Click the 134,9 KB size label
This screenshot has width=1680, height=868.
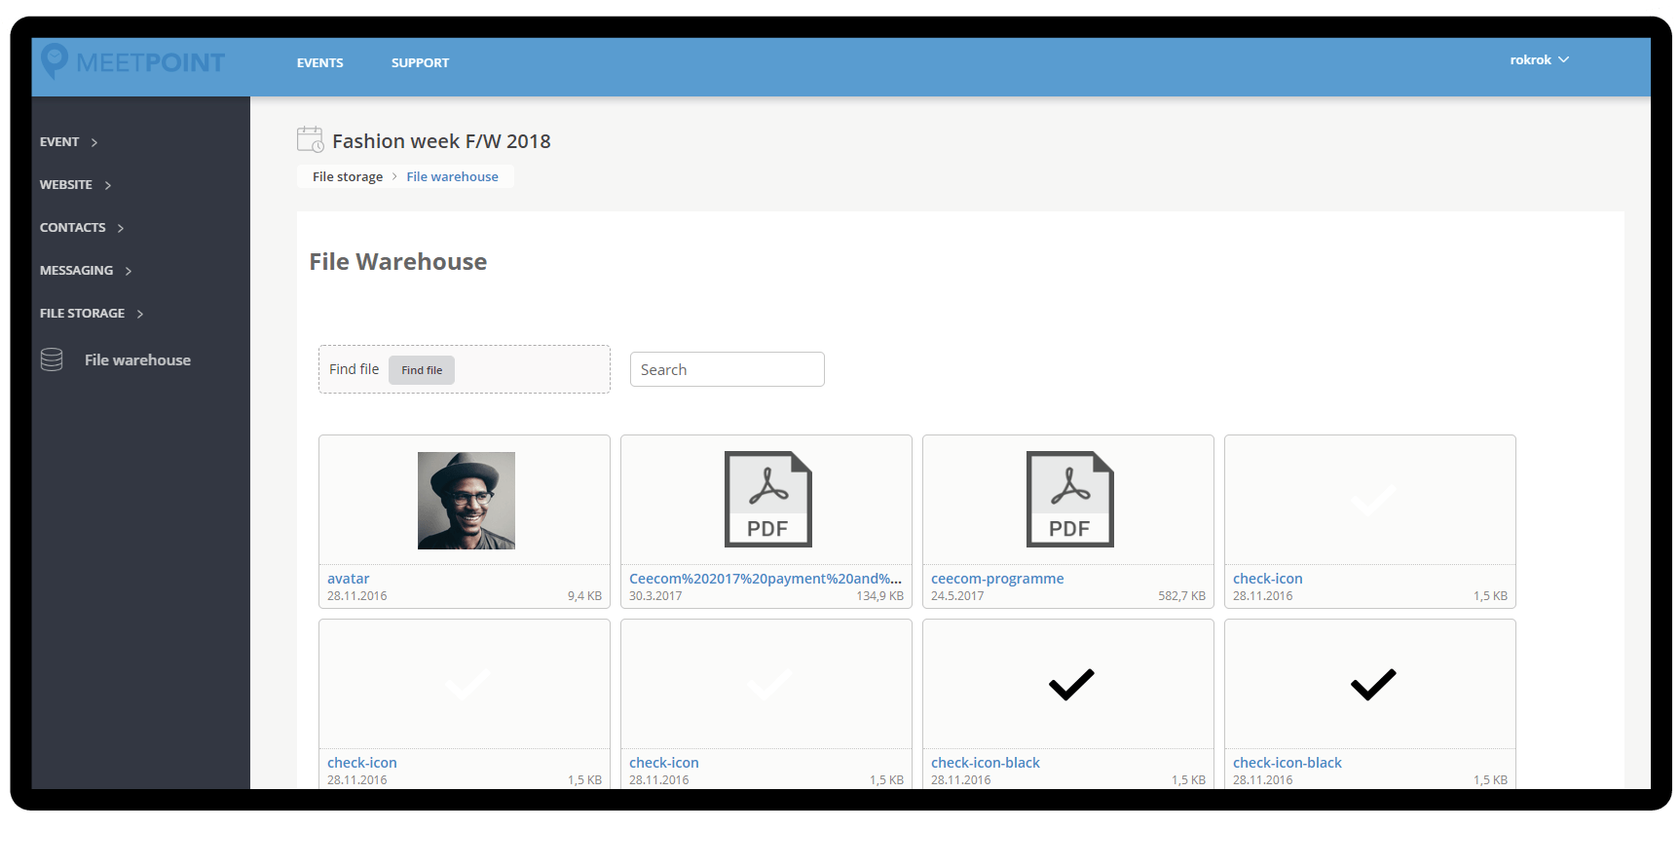(x=879, y=596)
